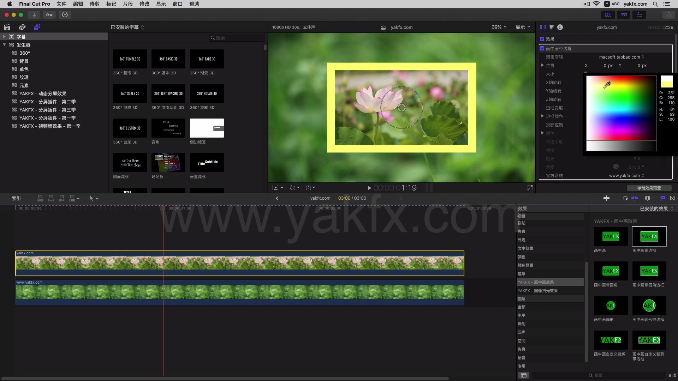
Task: Select the 画中画带圆角 effect thumbnail
Action: [x=611, y=271]
